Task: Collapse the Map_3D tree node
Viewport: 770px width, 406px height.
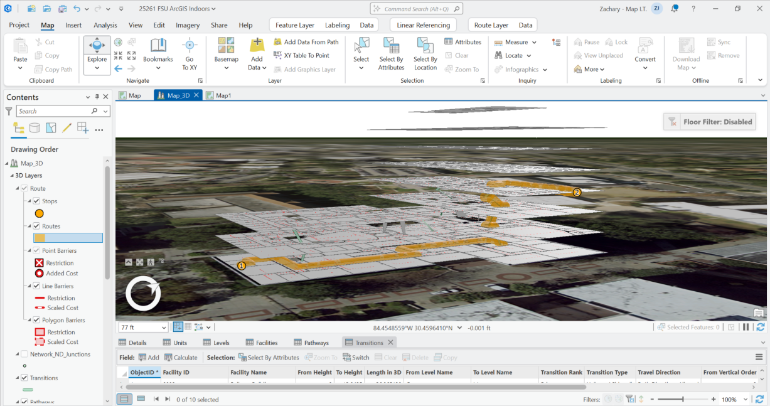Action: coord(8,163)
